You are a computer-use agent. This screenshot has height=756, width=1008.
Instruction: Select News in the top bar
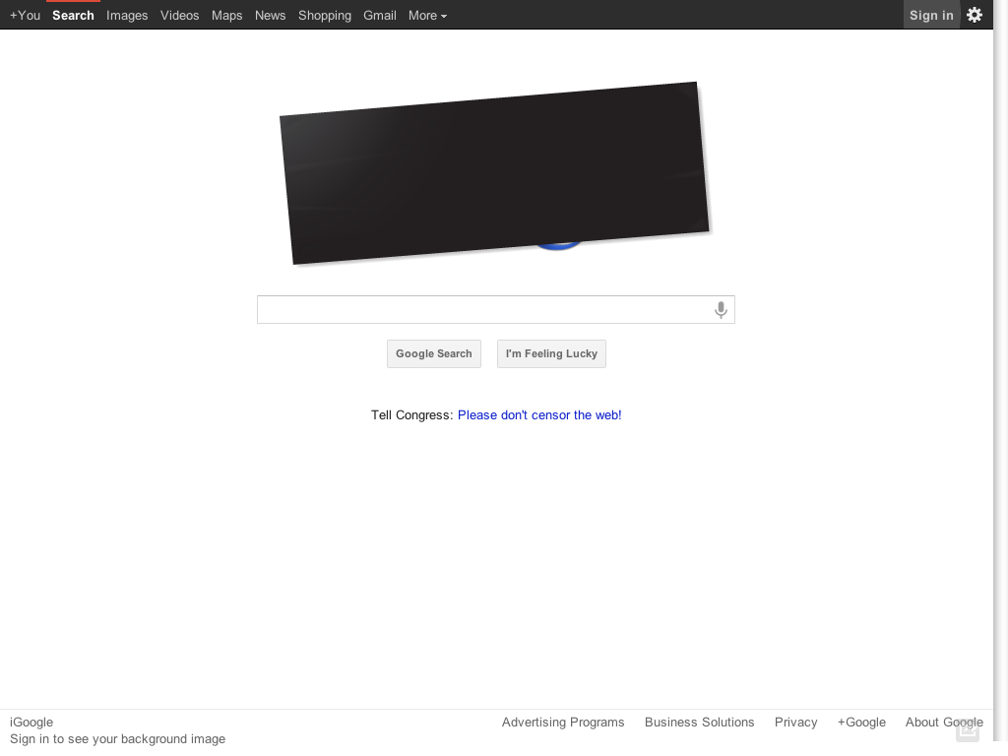coord(270,15)
